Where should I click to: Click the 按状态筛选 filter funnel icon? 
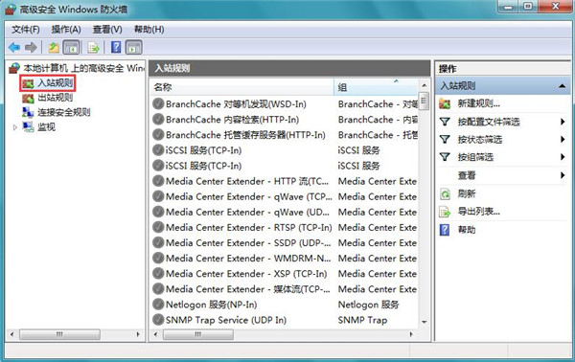coord(445,140)
